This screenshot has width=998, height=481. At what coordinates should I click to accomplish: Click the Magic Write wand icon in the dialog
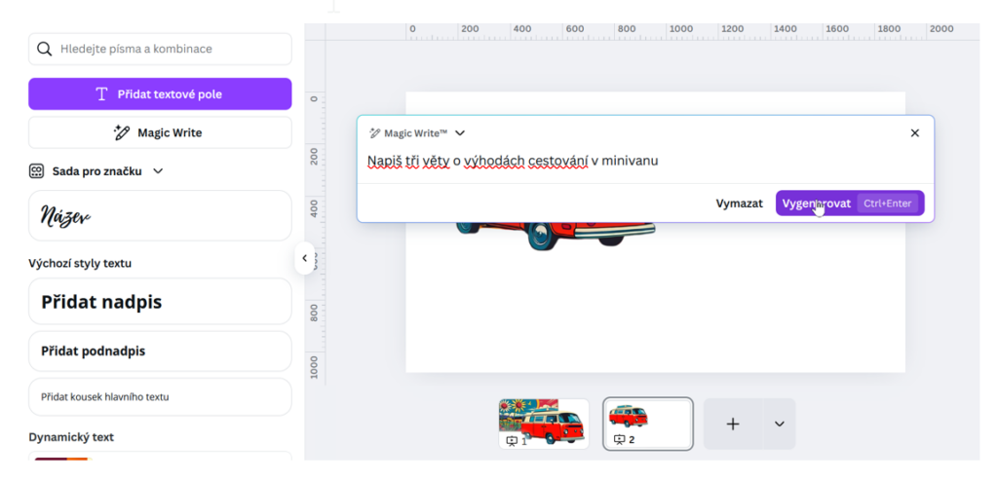click(x=374, y=133)
